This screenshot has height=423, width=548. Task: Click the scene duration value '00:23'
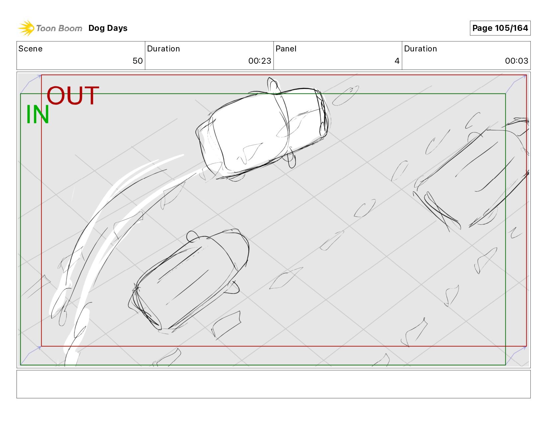[x=260, y=61]
